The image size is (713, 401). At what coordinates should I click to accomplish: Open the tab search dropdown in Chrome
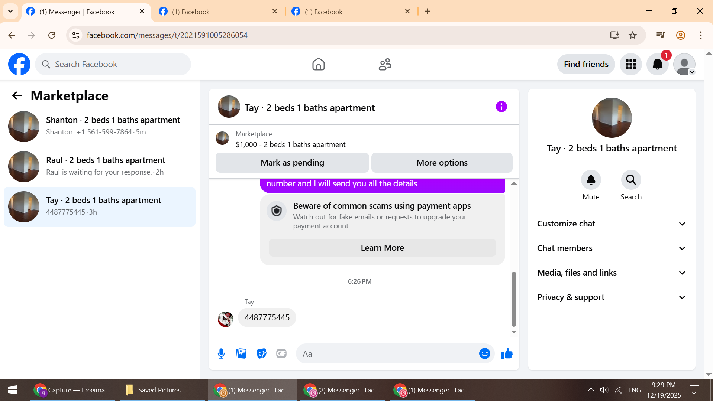[x=10, y=11]
